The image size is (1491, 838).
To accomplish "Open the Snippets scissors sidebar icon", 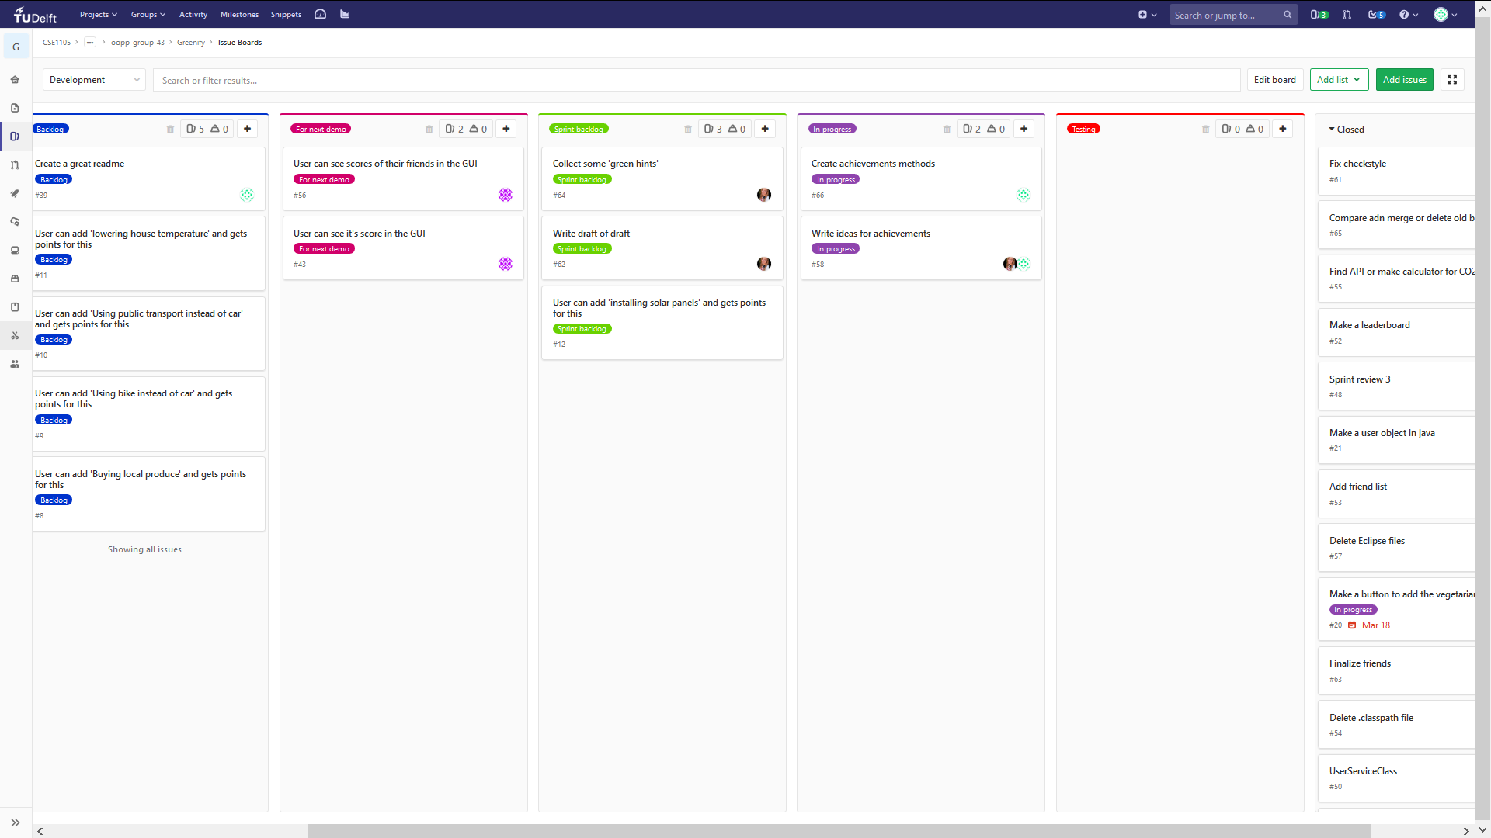I will point(15,335).
